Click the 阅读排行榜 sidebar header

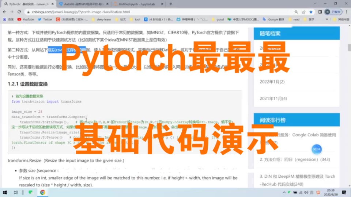297,120
